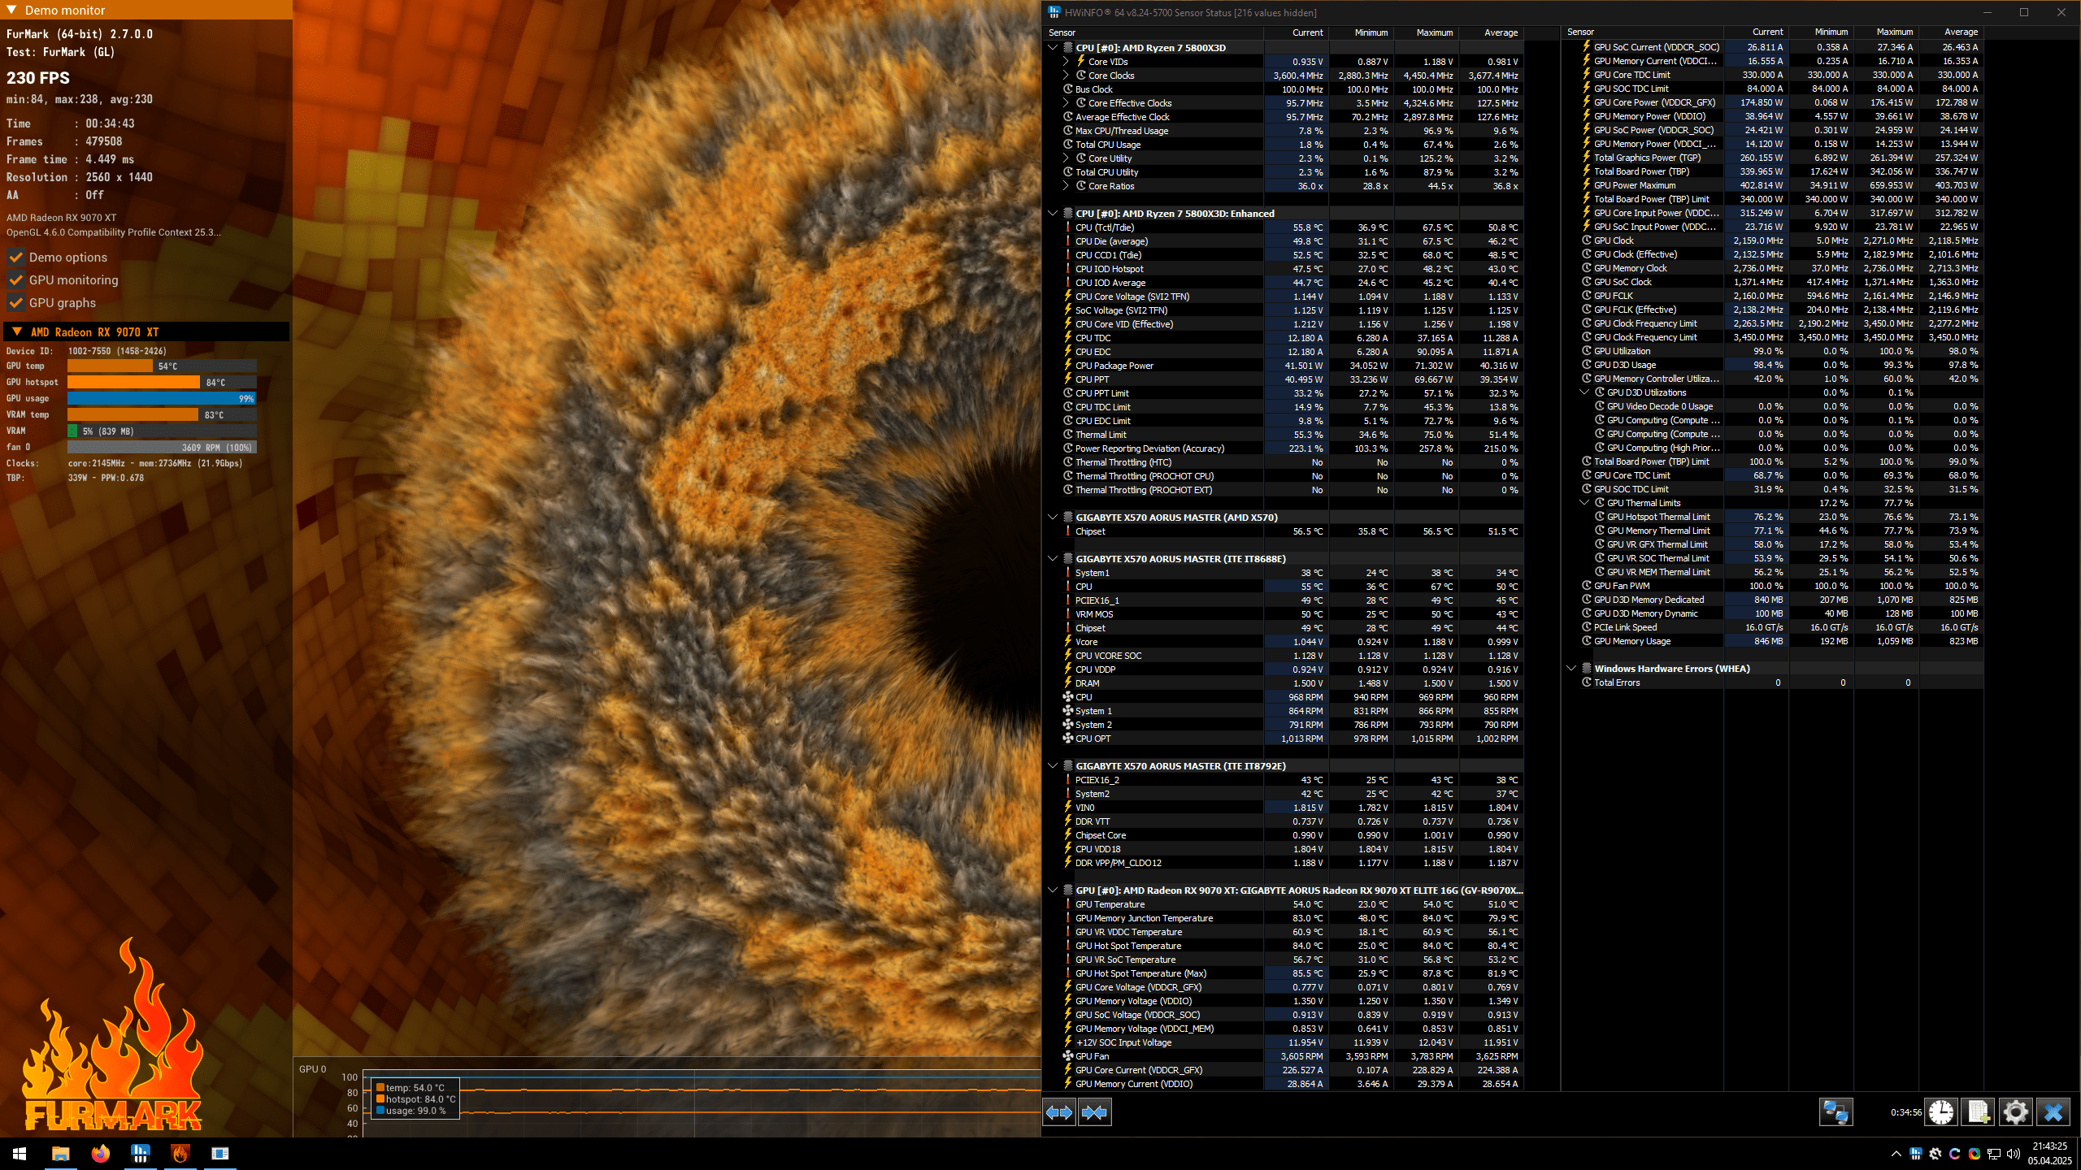Expand the Core Clocks row

1066,76
